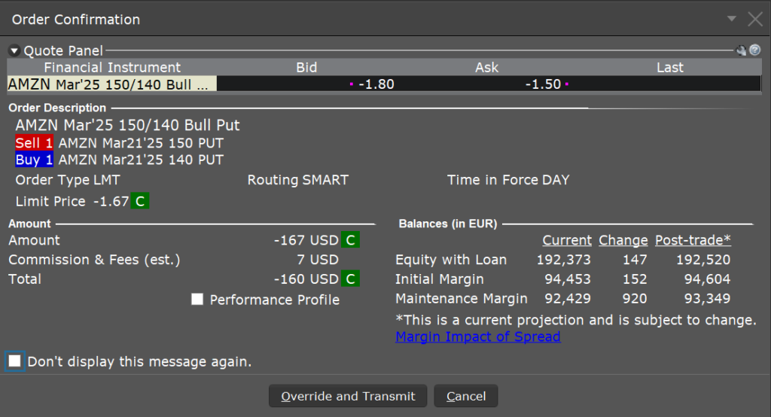The width and height of the screenshot is (771, 417).
Task: Click green C badge beside Amount value
Action: click(350, 240)
